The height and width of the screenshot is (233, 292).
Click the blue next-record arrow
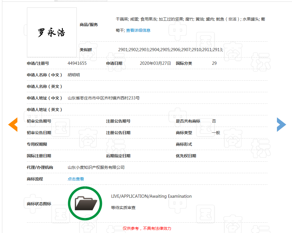(281, 125)
